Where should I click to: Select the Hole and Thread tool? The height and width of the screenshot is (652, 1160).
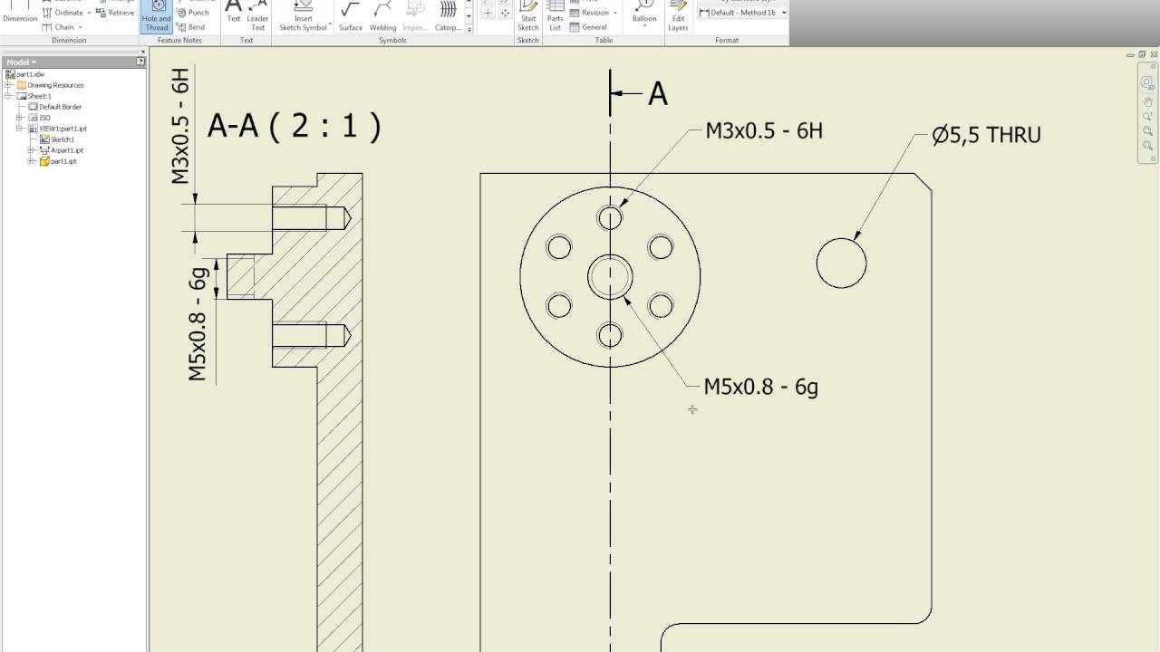[155, 16]
